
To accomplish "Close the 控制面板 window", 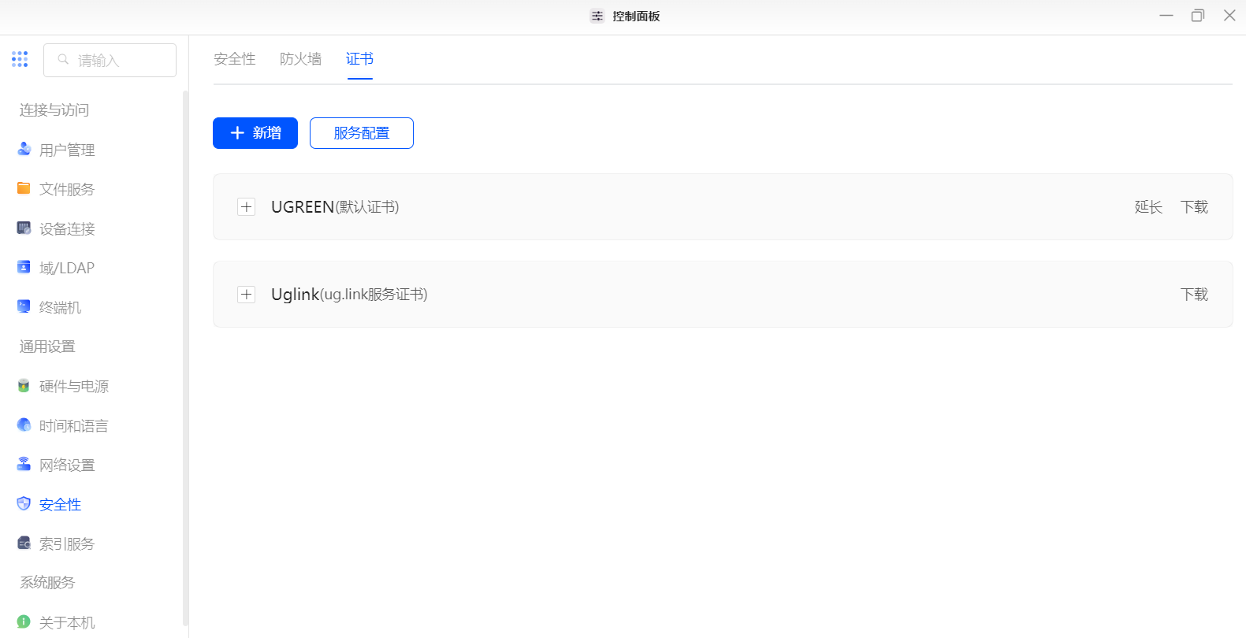I will pyautogui.click(x=1229, y=16).
